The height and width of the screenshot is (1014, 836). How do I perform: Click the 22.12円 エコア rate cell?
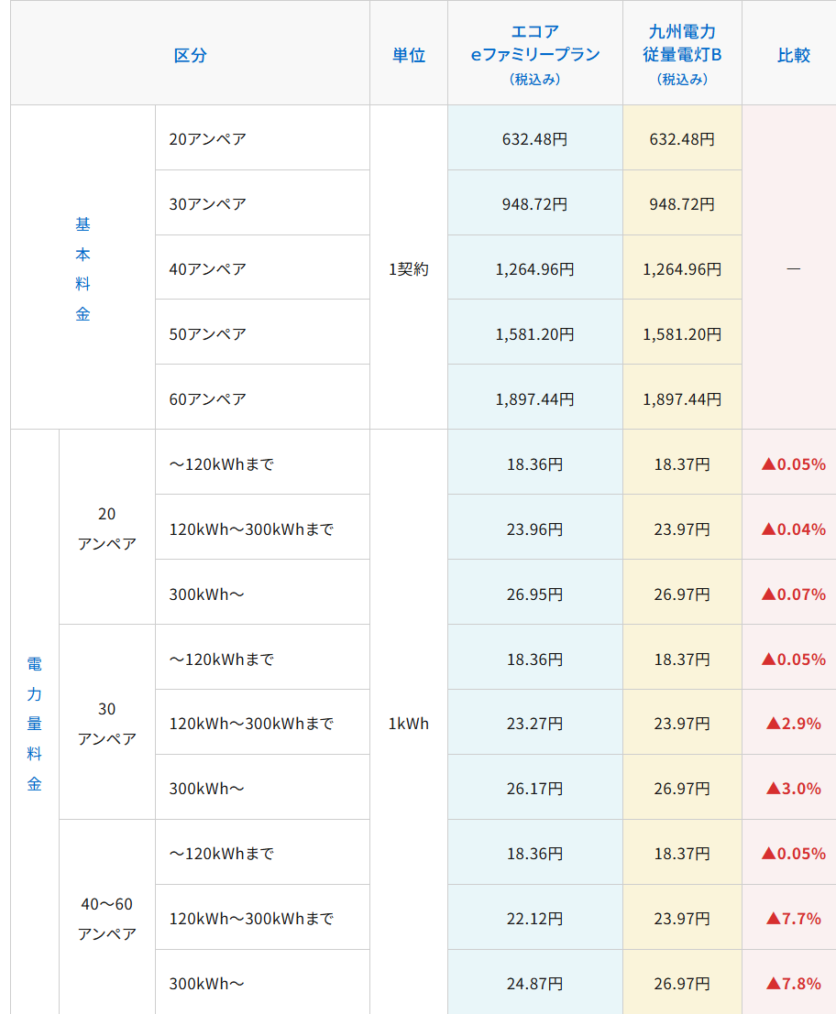coord(534,916)
